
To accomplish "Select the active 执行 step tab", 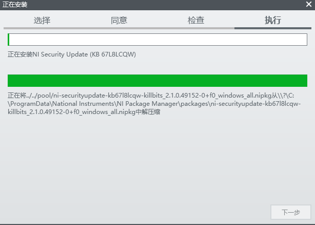I will click(273, 21).
